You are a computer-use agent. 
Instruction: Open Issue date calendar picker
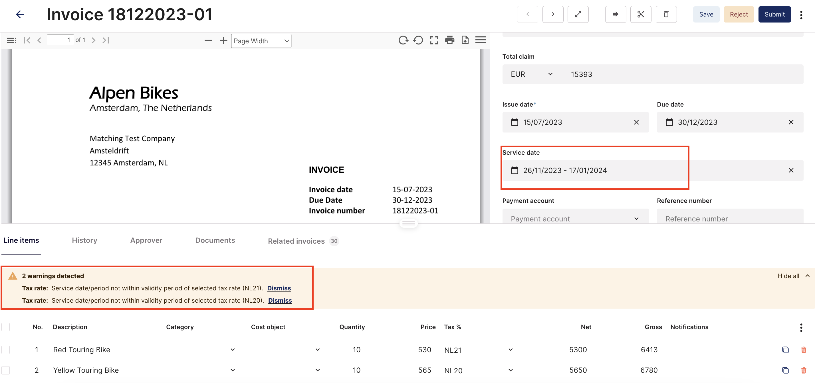515,122
